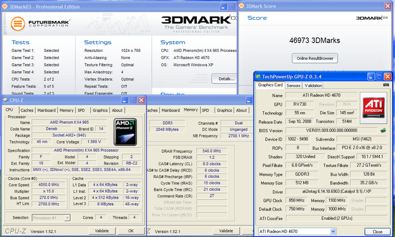Open the About tab in front CPU-Z window

tap(117, 110)
